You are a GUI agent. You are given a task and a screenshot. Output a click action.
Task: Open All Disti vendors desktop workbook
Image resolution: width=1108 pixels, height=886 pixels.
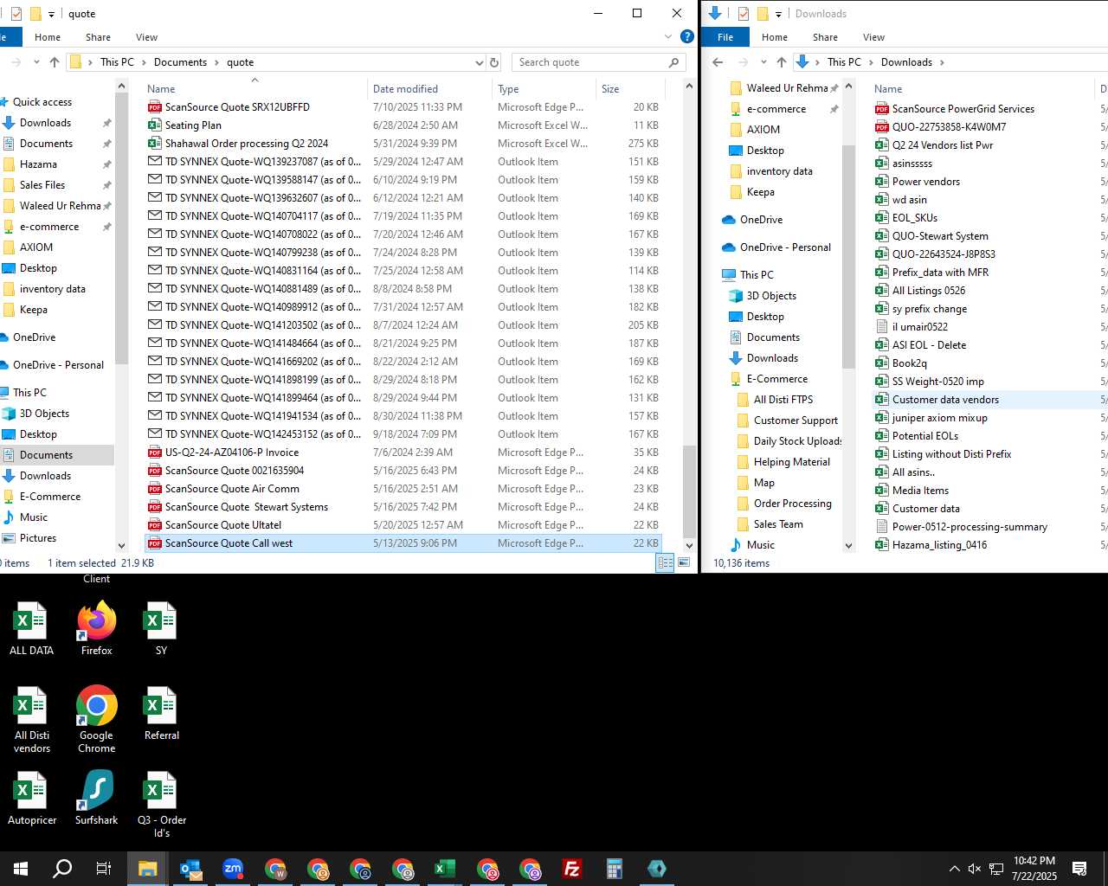click(31, 720)
